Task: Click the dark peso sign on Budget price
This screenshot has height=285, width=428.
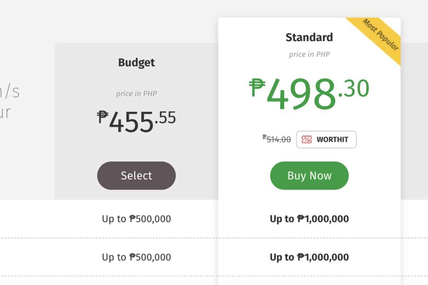Action: tap(102, 117)
